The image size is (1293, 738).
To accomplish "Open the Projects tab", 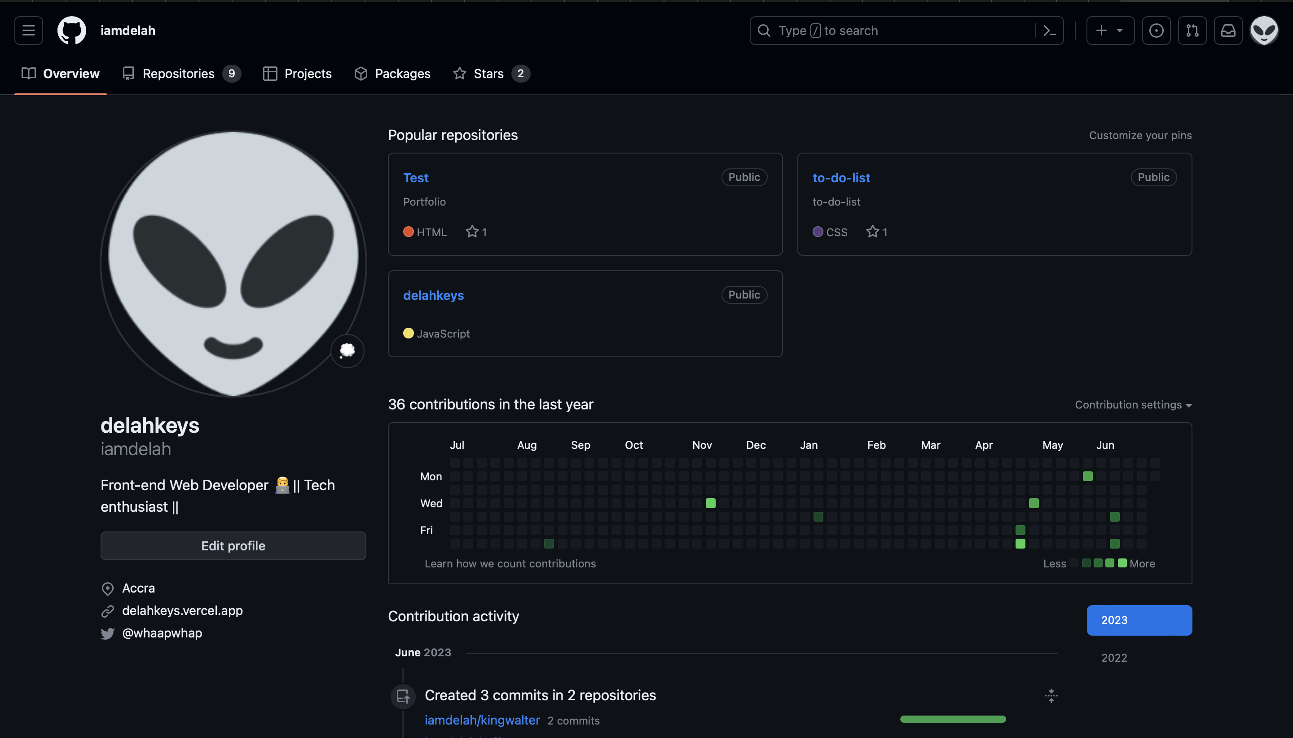I will click(x=297, y=74).
